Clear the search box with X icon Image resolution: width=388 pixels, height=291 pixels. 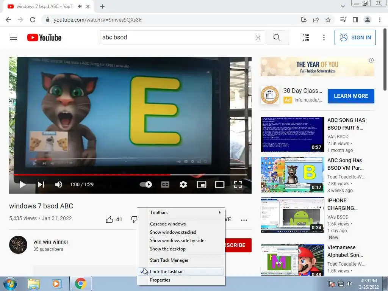tap(258, 38)
